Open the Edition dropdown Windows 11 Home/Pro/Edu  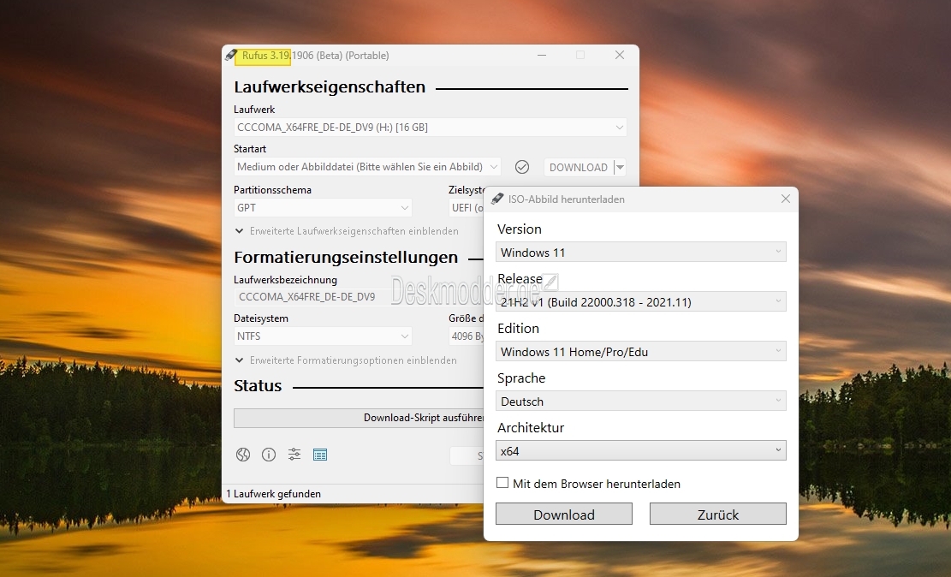click(x=640, y=352)
